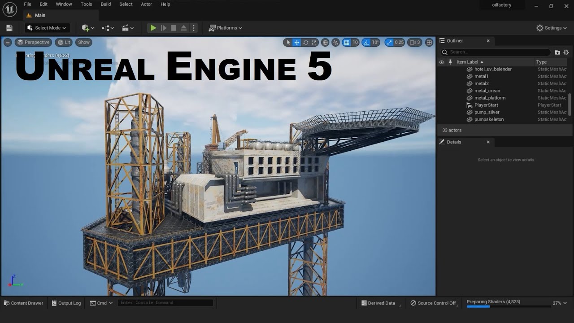Toggle world coordinate system globe
The width and height of the screenshot is (574, 323).
[326, 43]
